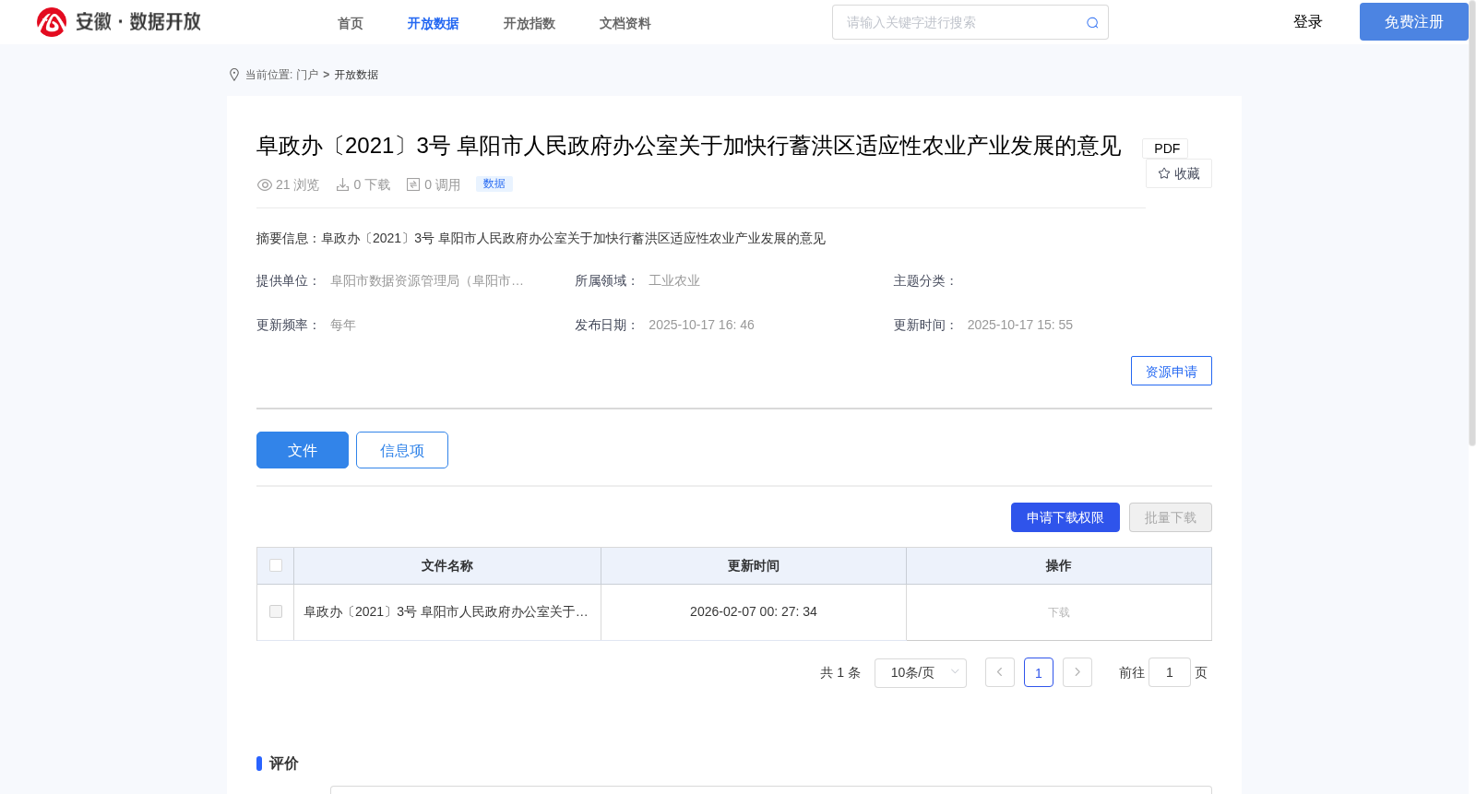Click file name 阜政办〔2021〕3号 in table
Screen dimensions: 1476x794
(446, 611)
